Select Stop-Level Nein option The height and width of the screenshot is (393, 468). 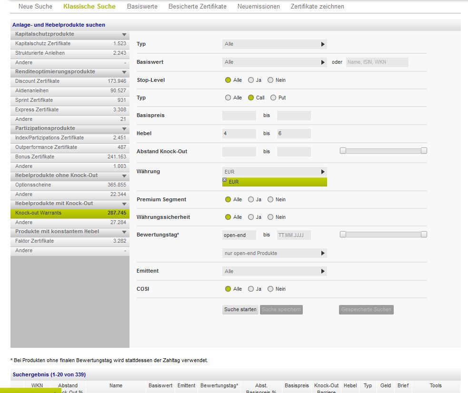click(270, 80)
